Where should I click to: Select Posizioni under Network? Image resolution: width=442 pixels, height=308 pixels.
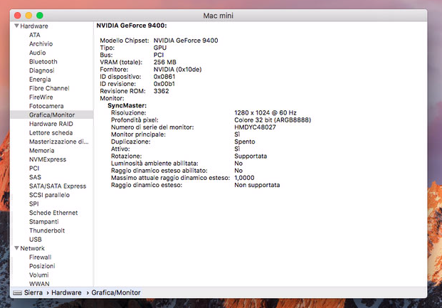(42, 266)
